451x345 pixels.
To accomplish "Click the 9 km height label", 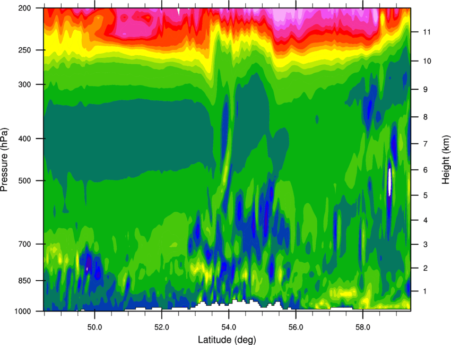I will click(x=425, y=90).
